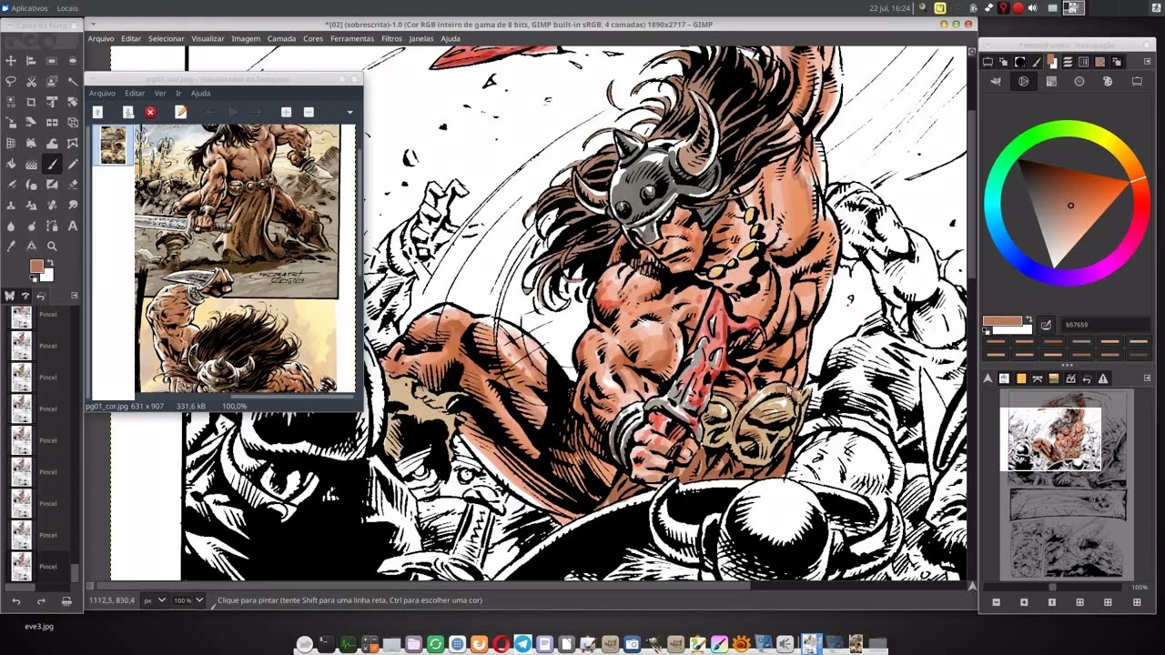This screenshot has height=655, width=1165.
Task: Open the px units dropdown in status bar
Action: pyautogui.click(x=155, y=600)
